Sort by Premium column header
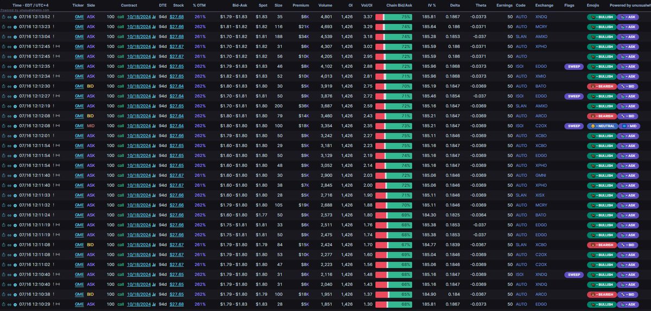Image resolution: width=651 pixels, height=311 pixels. [x=301, y=5]
